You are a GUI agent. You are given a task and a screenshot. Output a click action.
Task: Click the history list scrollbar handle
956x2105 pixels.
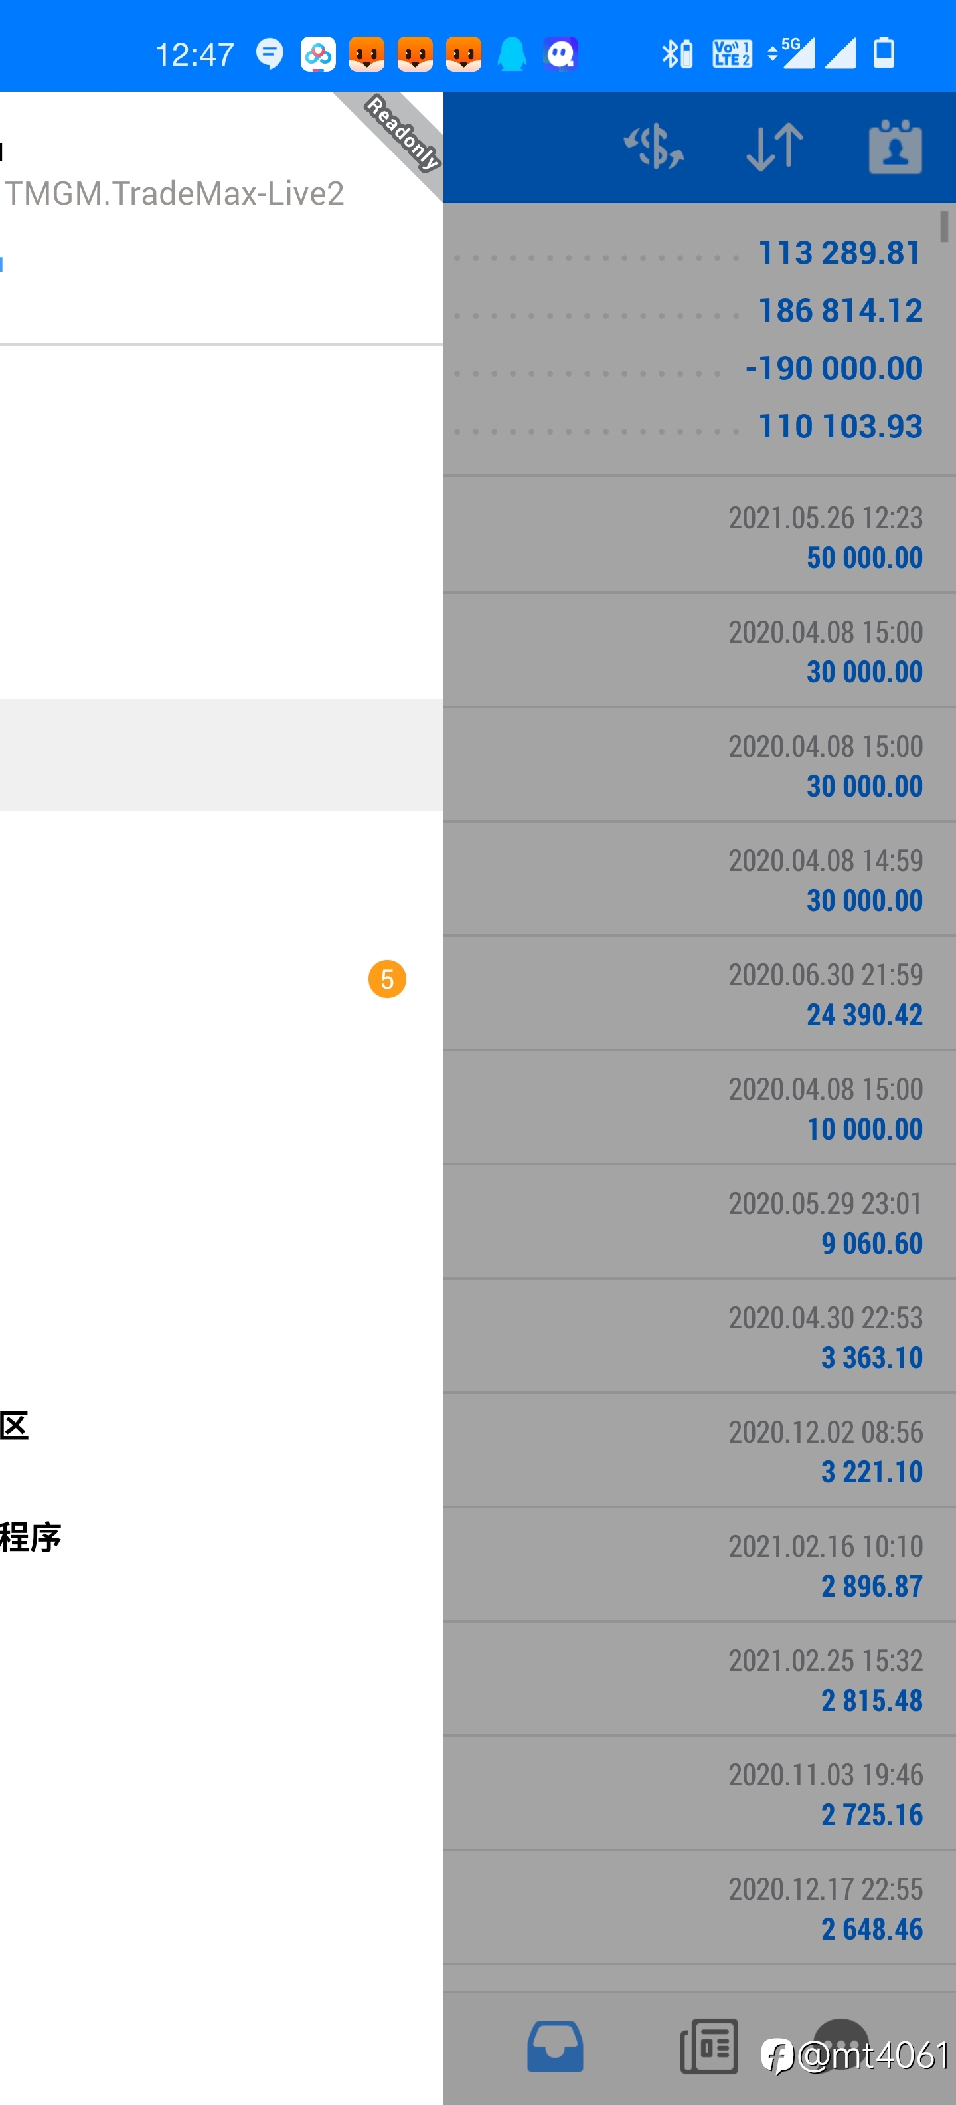(944, 227)
